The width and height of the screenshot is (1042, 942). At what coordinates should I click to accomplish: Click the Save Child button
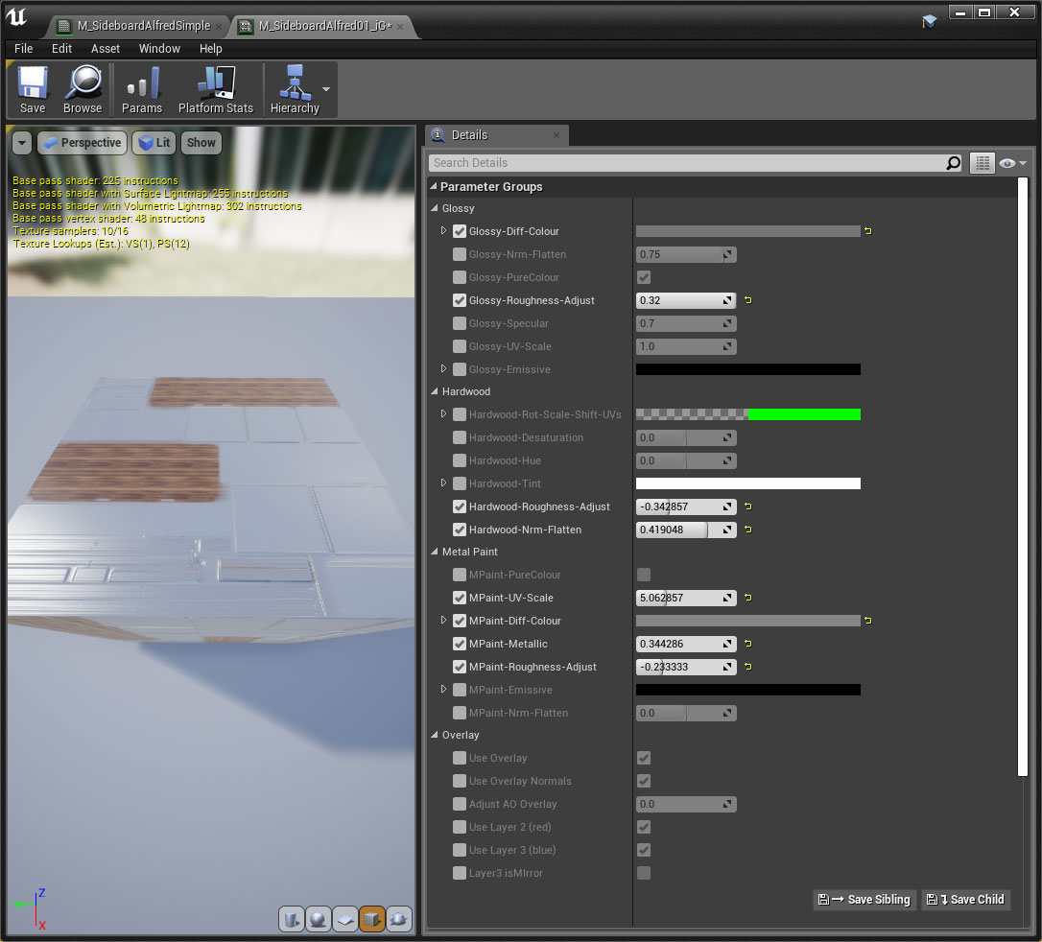coord(965,900)
